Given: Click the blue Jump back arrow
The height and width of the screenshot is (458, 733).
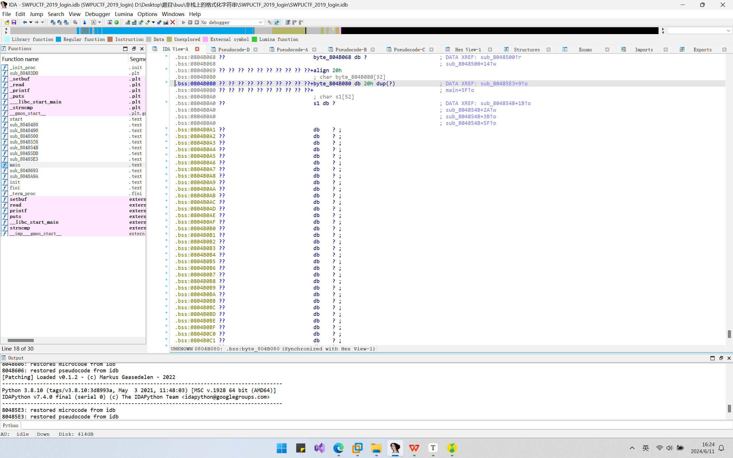Looking at the screenshot, I should point(25,22).
